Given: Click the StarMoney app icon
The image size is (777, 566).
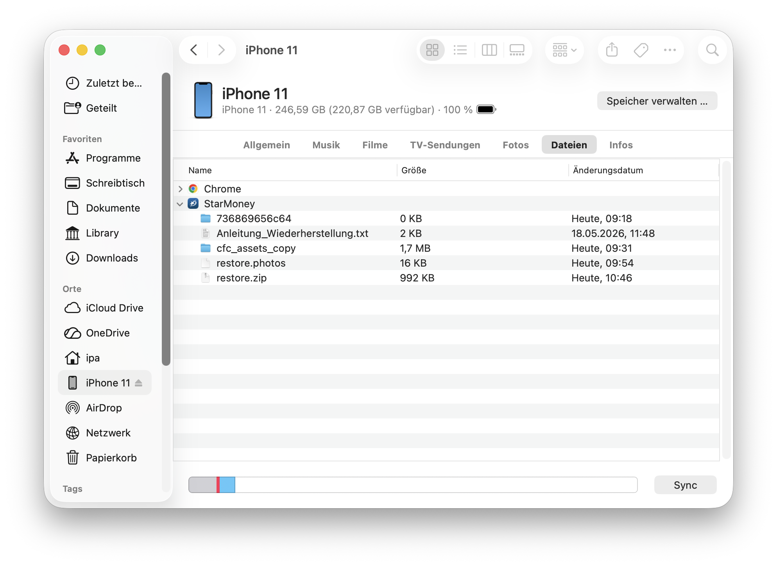Looking at the screenshot, I should pyautogui.click(x=193, y=204).
